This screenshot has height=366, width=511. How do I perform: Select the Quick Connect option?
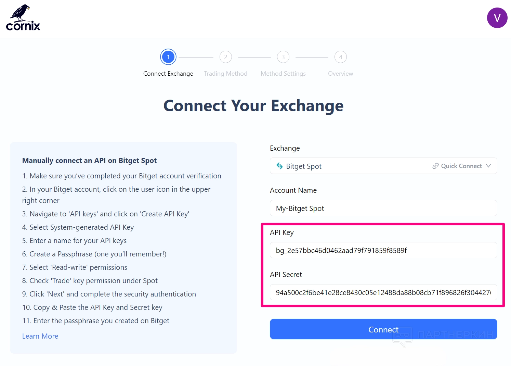coord(461,166)
